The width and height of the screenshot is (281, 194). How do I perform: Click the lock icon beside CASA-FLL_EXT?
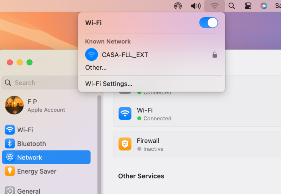tap(215, 55)
